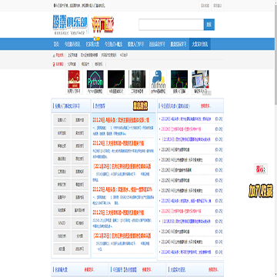
Task: Focus the search input box
Action: pyautogui.click(x=172, y=25)
